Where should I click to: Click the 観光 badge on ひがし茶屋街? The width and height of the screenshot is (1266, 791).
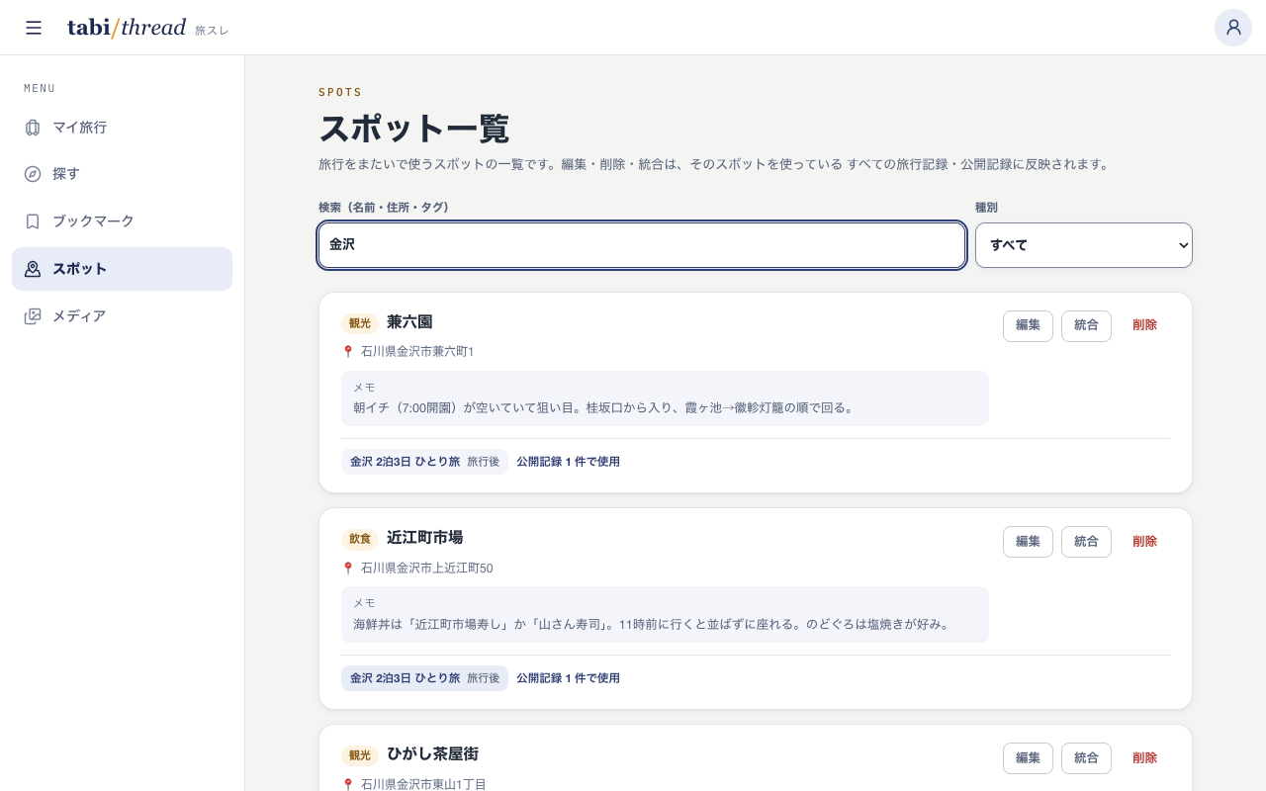pyautogui.click(x=360, y=755)
